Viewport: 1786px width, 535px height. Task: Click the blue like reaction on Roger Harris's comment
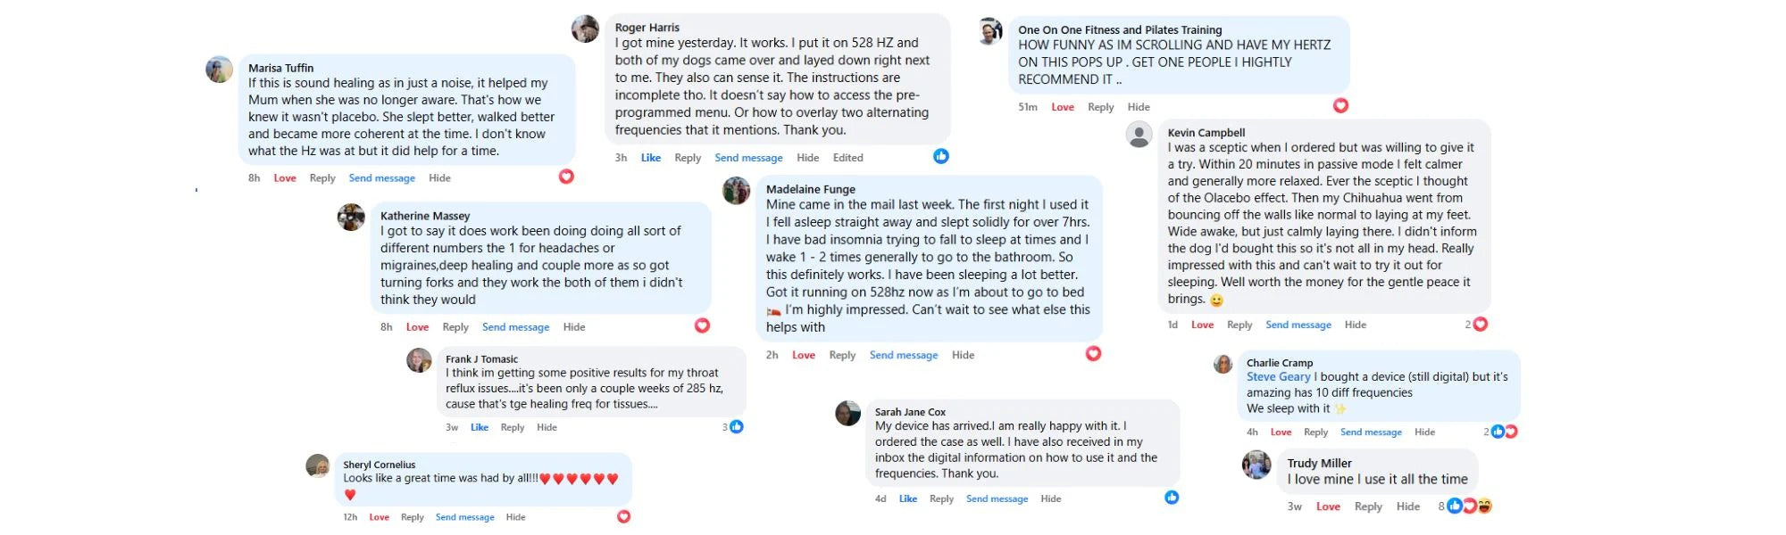click(x=940, y=156)
